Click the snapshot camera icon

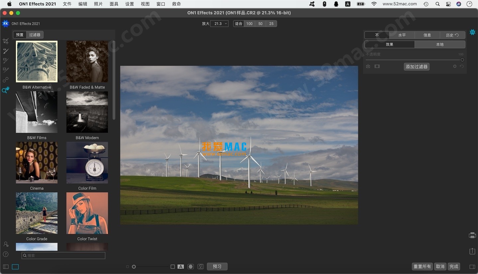[x=377, y=67]
